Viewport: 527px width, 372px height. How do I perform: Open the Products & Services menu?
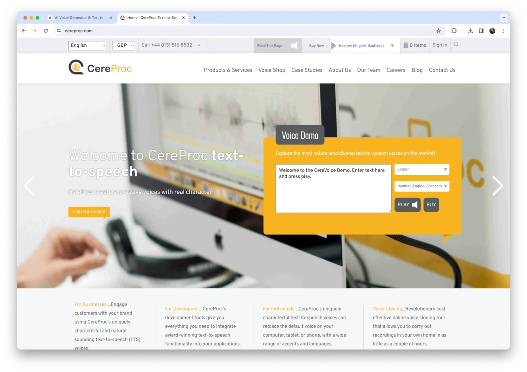(x=228, y=70)
